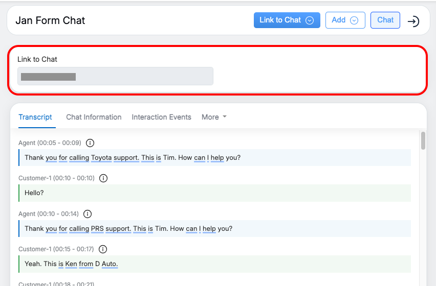Select the "Thank you for calling Toyota support" message
Image resolution: width=436 pixels, height=286 pixels.
click(x=133, y=158)
